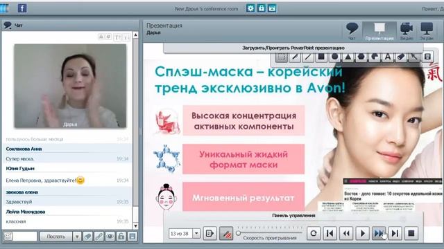The height and width of the screenshot is (249, 444).
Task: Click the text size 'T' icon above video
Action: 117,37
